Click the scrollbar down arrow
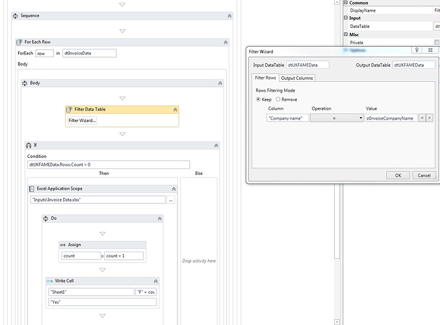Viewport: 440px width, 325px height. click(337, 322)
